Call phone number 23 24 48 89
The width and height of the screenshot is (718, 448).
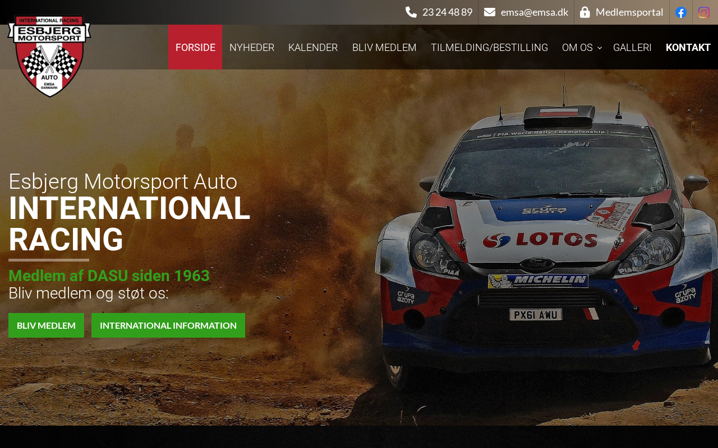(x=447, y=12)
